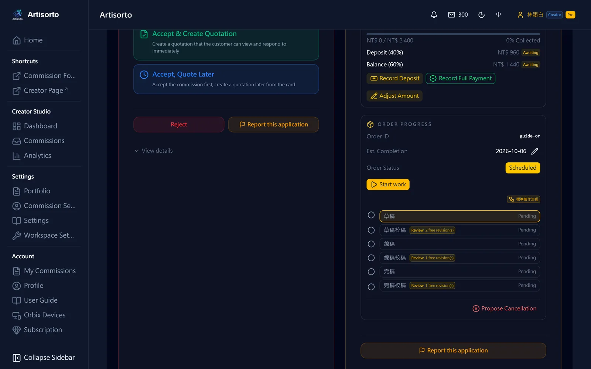Open Settings sidebar item

44,220
